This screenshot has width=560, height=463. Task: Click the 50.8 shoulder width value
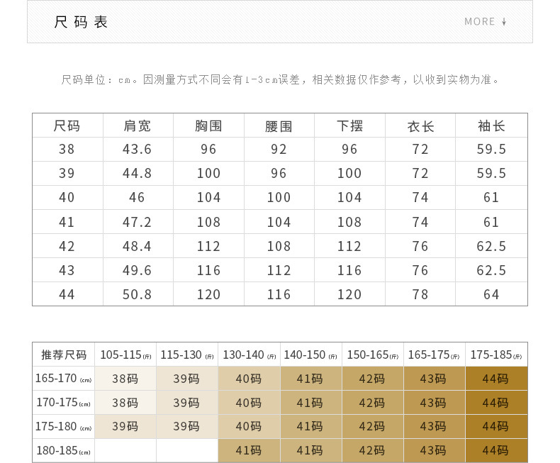138,294
